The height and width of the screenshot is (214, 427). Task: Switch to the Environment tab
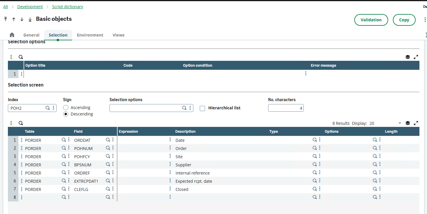point(90,35)
